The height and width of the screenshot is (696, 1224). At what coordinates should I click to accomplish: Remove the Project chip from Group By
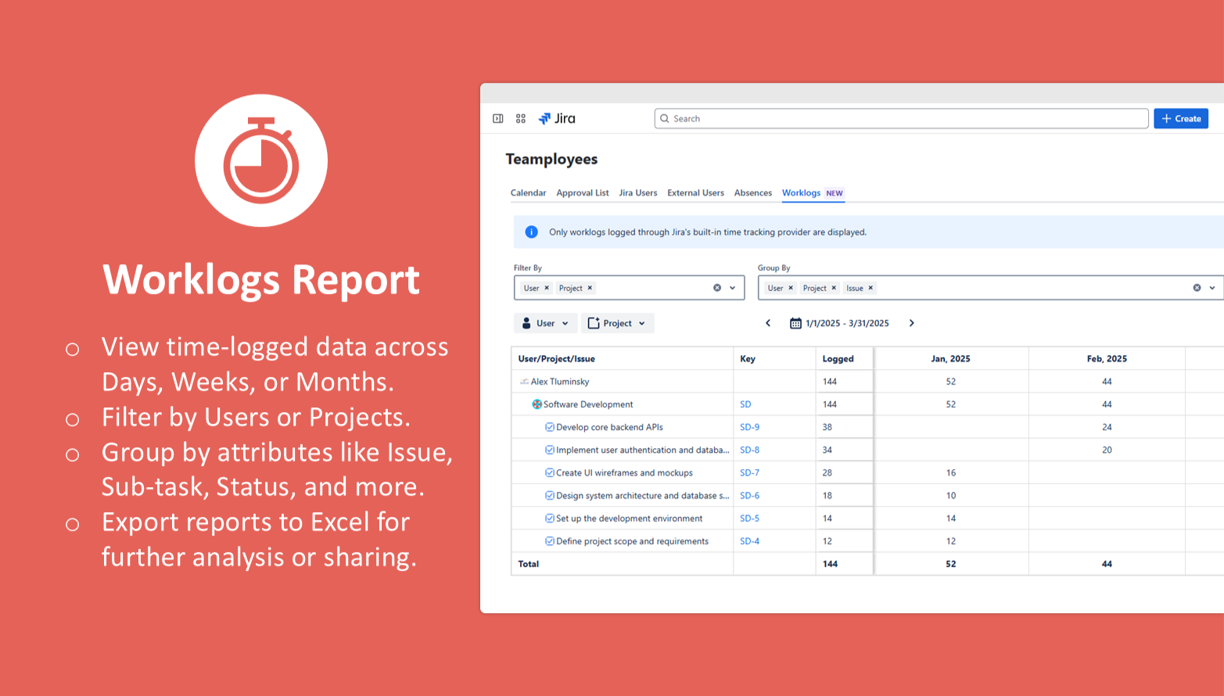pos(834,288)
